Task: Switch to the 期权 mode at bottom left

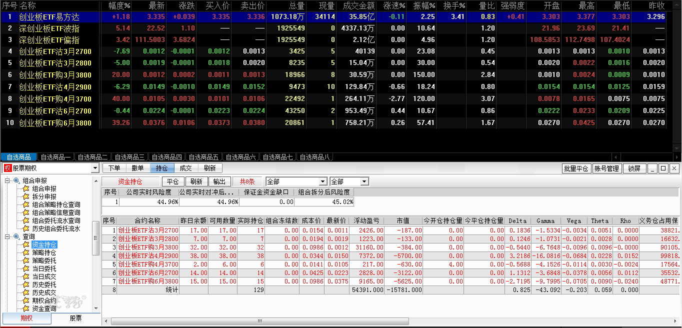Action: pyautogui.click(x=26, y=318)
